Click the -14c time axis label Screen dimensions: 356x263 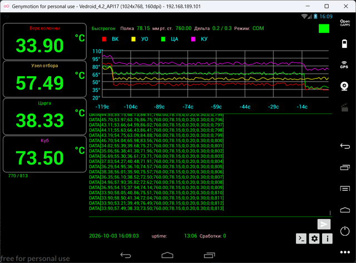(x=302, y=107)
